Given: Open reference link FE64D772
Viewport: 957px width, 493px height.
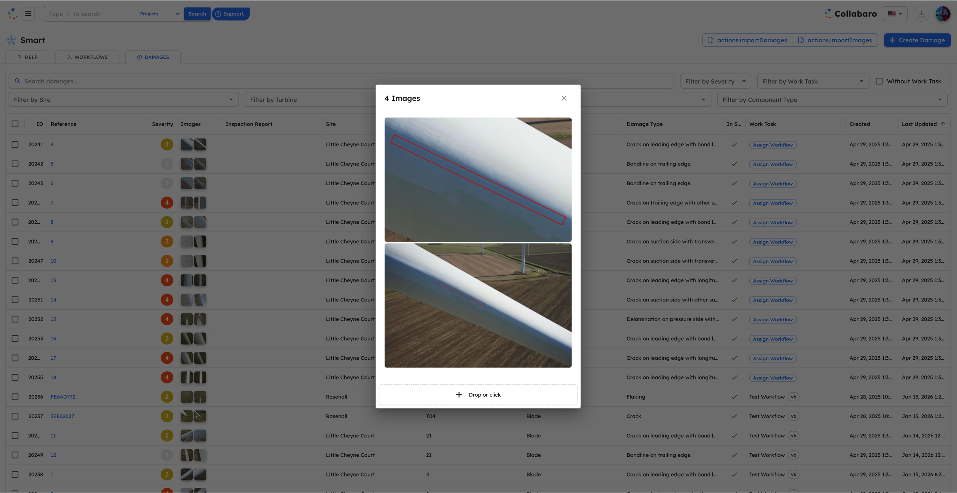Looking at the screenshot, I should 63,397.
